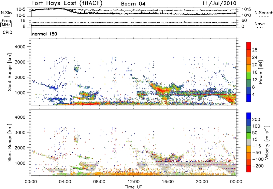Click the '04:00' time axis tick label
Screen dimensions: 273x189
(x=65, y=182)
